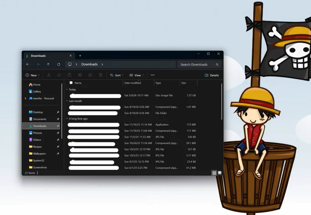The width and height of the screenshot is (311, 215).
Task: Select Downloads in the navigation pane
Action: tap(41, 126)
